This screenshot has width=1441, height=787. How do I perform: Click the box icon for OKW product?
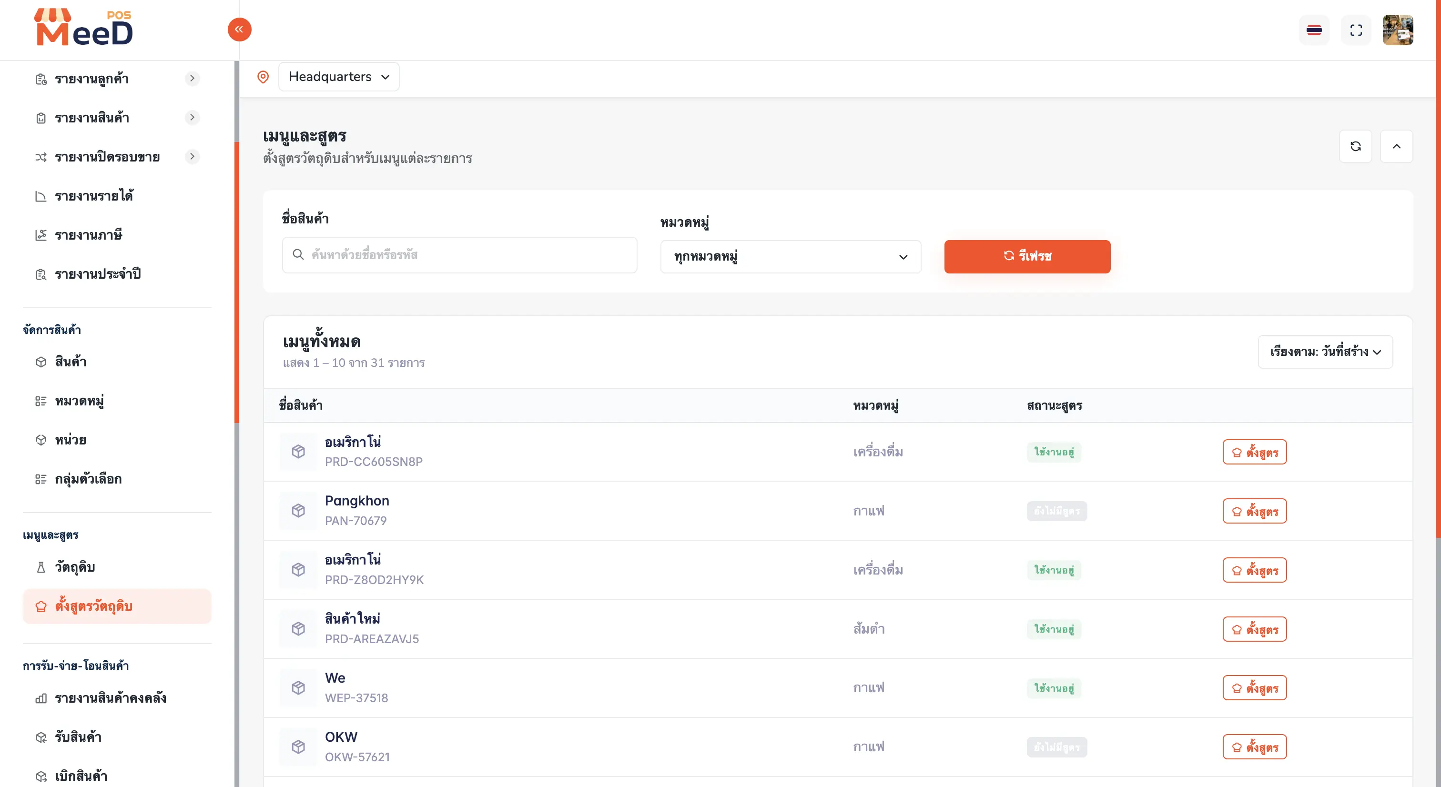299,747
